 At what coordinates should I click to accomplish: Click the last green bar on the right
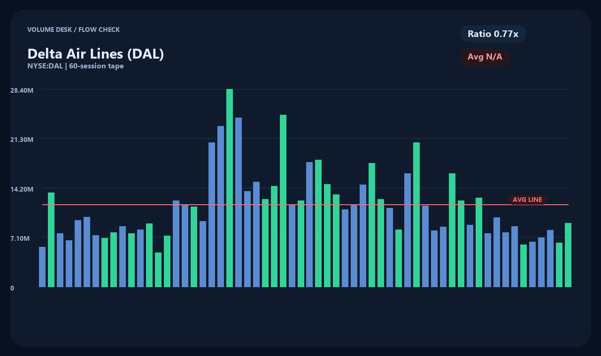click(x=568, y=255)
